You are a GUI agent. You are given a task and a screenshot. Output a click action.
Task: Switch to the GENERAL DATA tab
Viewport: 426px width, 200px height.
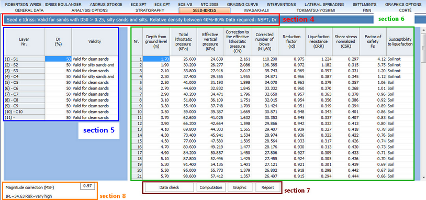pos(29,10)
